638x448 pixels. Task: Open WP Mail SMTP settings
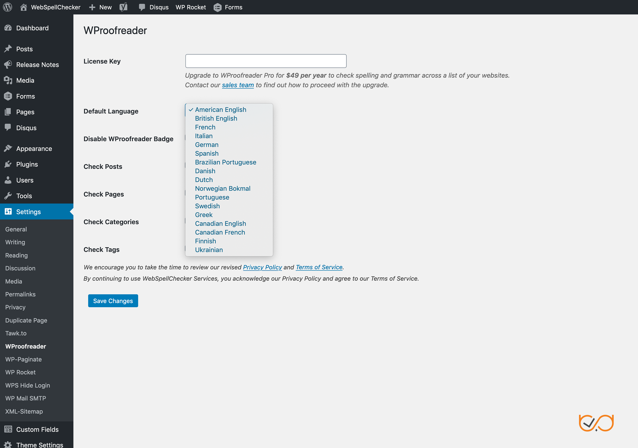click(x=26, y=398)
